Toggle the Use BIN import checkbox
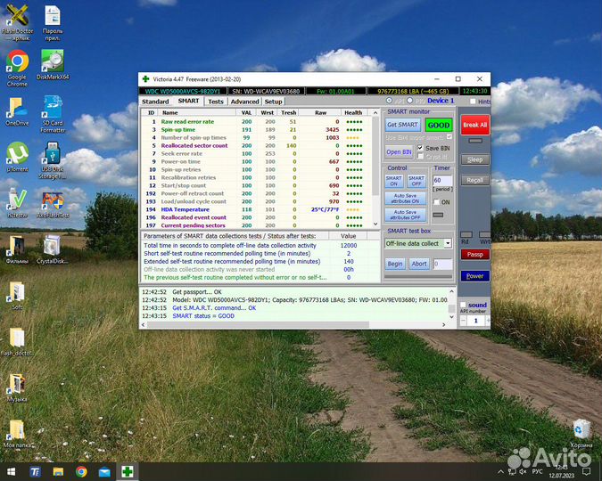Viewport: 602px width, 481px height. [449, 137]
